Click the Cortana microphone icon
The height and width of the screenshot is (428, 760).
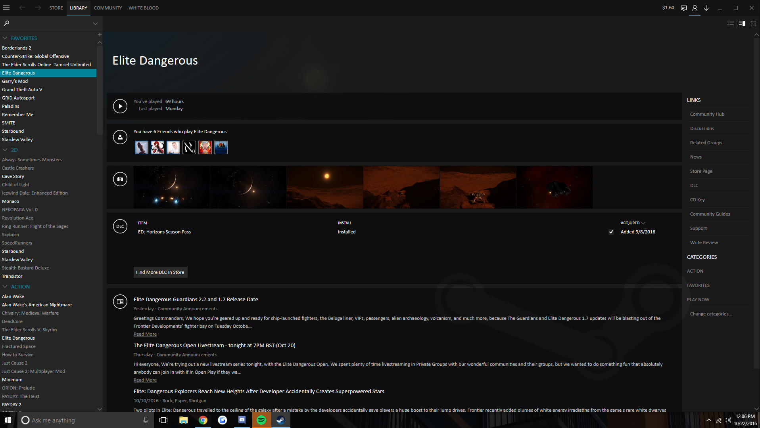[146, 420]
